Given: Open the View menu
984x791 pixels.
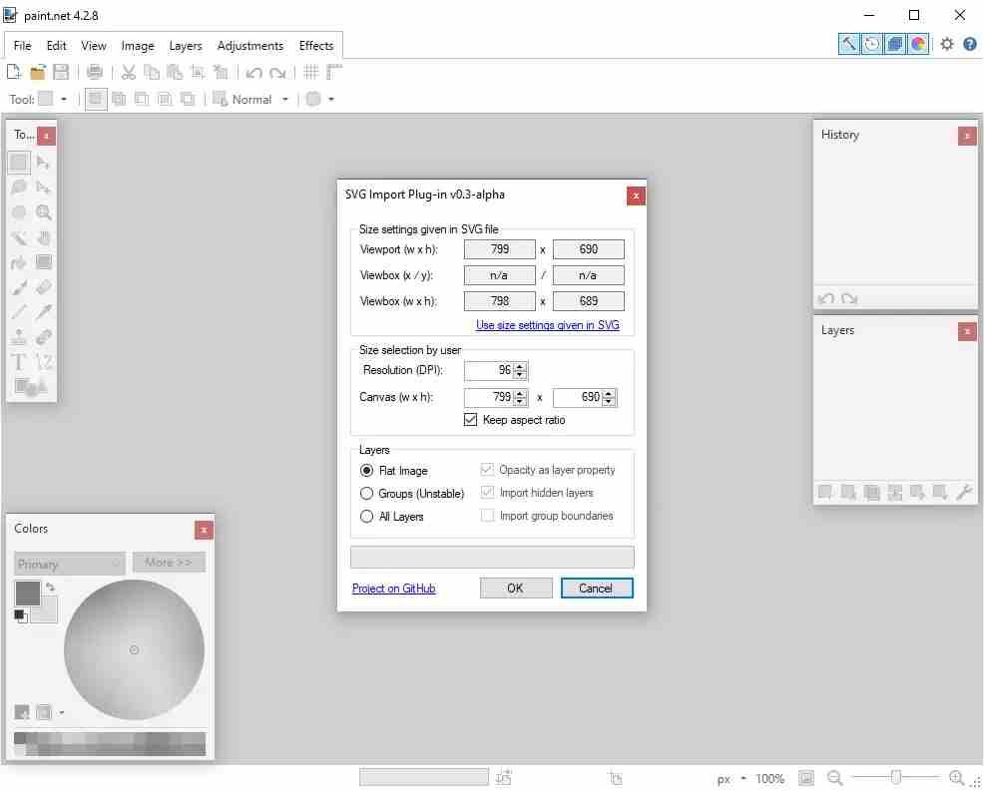Looking at the screenshot, I should (x=94, y=46).
